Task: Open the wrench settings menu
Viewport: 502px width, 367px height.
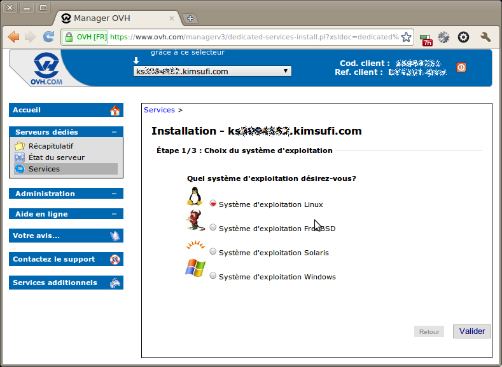Action: 485,37
